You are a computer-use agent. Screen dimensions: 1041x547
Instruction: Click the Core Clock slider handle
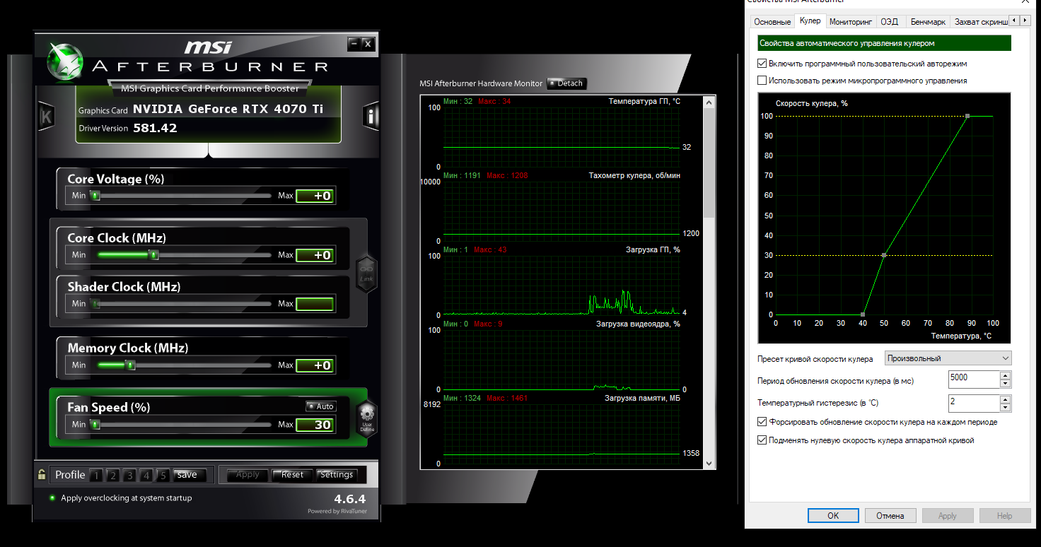click(x=154, y=255)
